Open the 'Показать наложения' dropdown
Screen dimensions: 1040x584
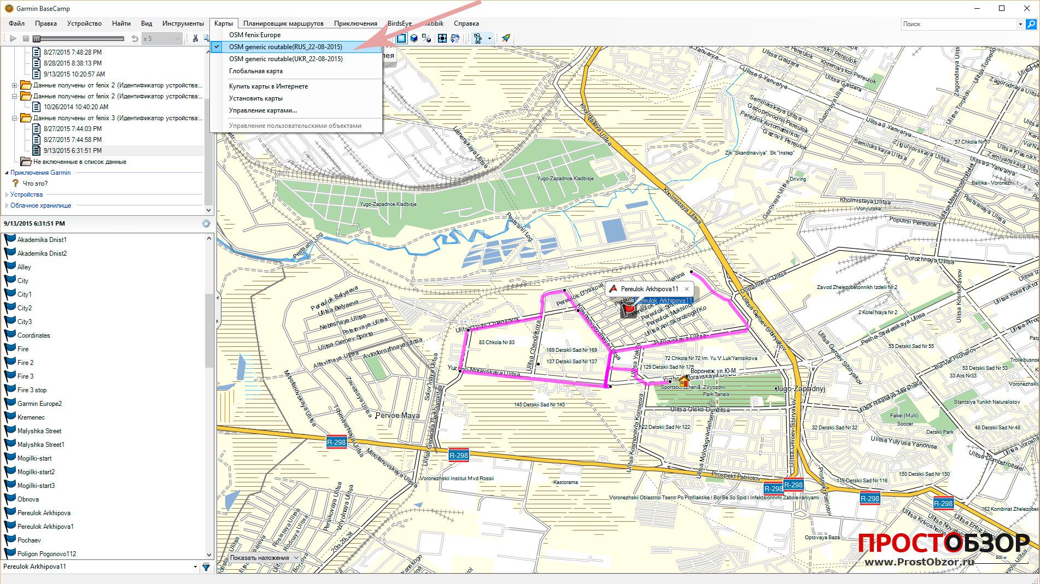(x=264, y=558)
